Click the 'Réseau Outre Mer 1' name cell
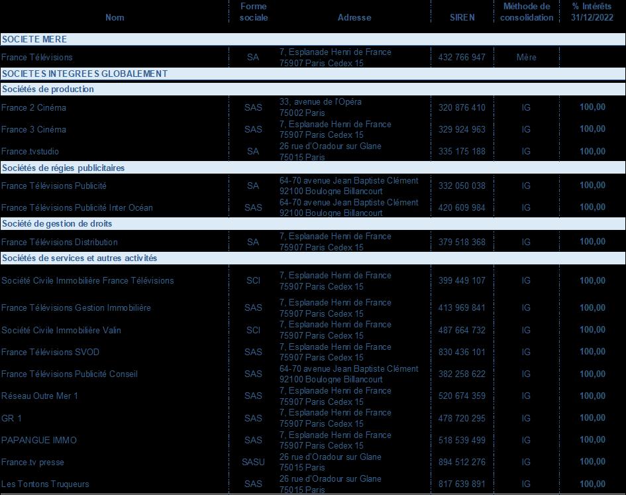626x495 pixels. pos(40,396)
